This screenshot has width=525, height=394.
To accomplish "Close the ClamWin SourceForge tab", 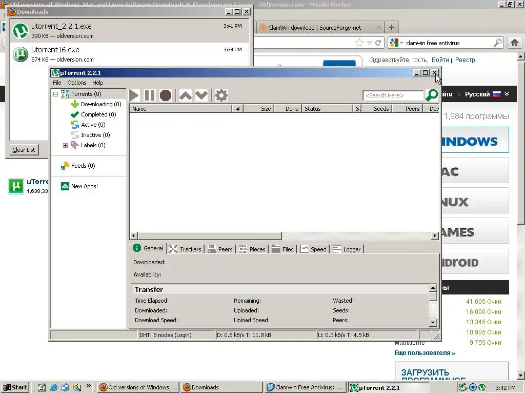I will coord(379,28).
